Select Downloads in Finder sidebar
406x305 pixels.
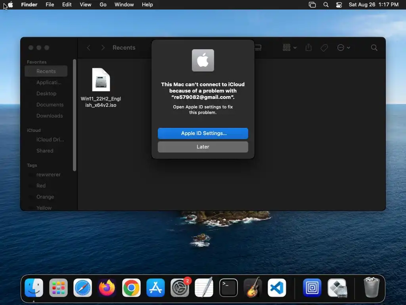point(46,116)
